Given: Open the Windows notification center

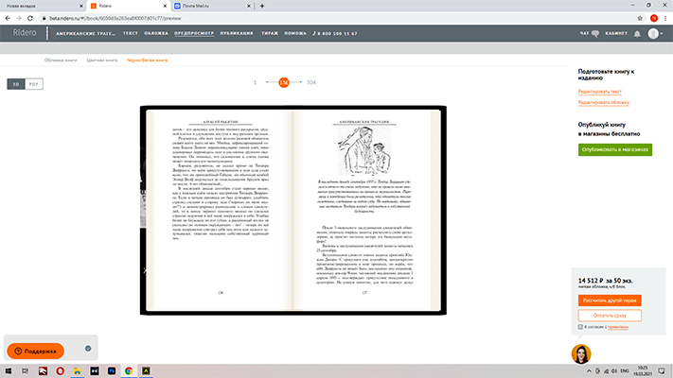Looking at the screenshot, I should [662, 371].
